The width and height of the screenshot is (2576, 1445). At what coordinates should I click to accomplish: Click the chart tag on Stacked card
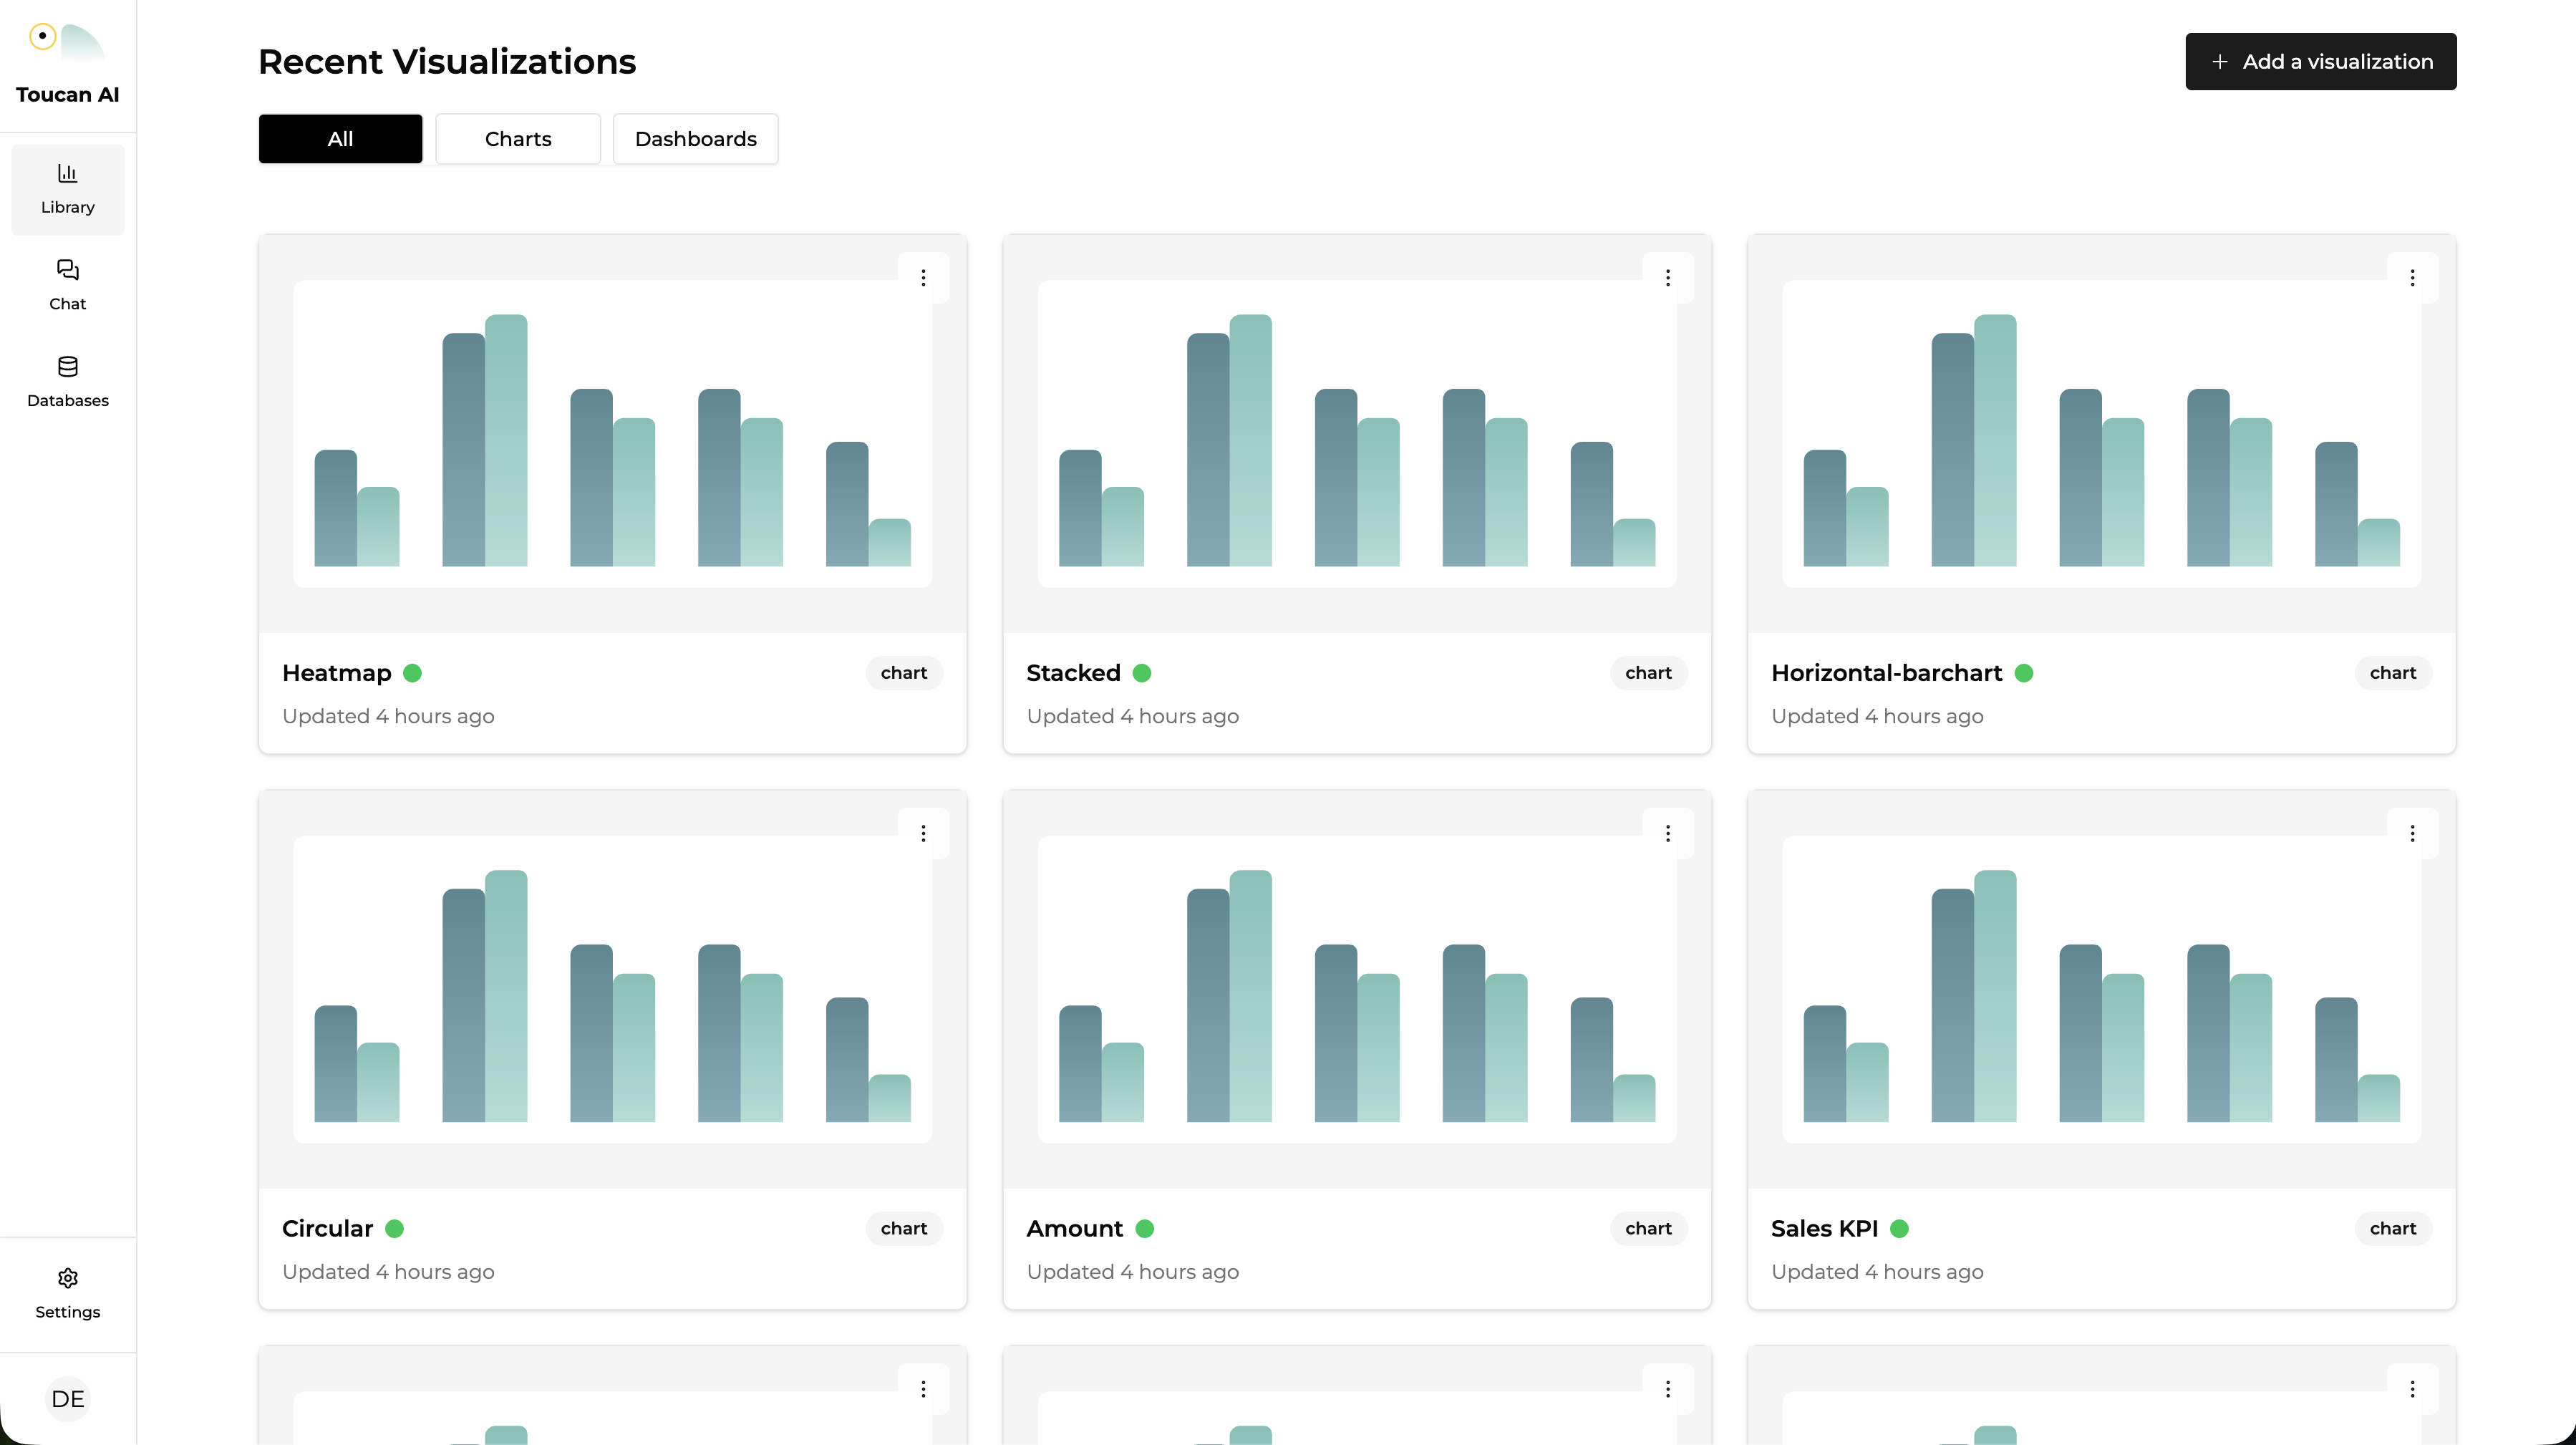1648,673
